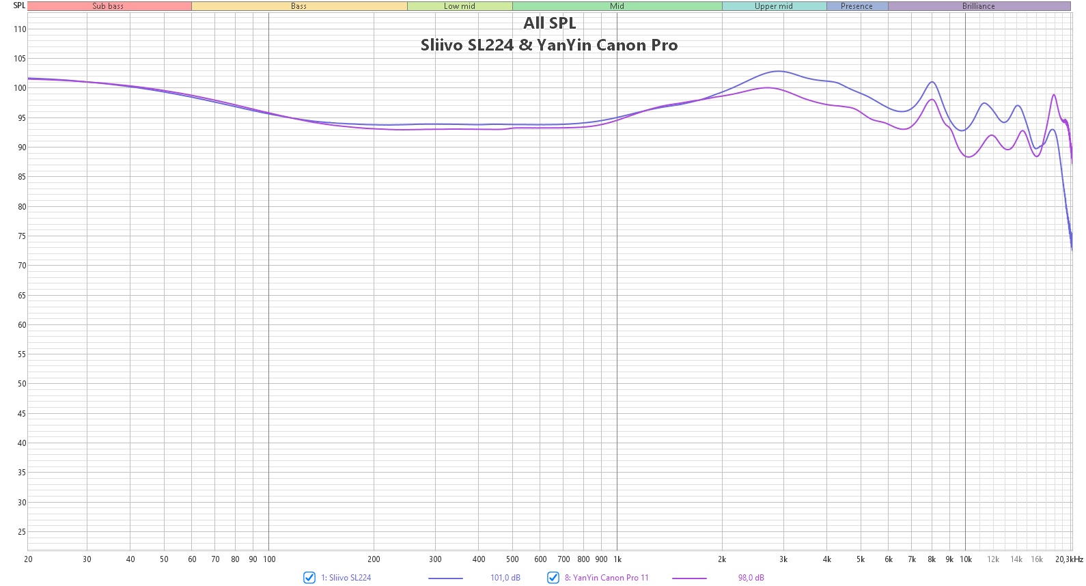Select the '8: YanYin Canon Pro 11' legend label

pos(607,578)
